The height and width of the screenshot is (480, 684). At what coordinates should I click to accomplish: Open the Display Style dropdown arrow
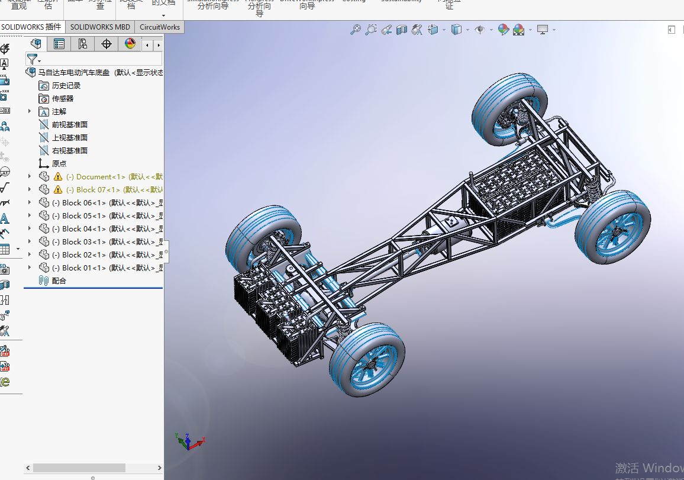point(467,30)
